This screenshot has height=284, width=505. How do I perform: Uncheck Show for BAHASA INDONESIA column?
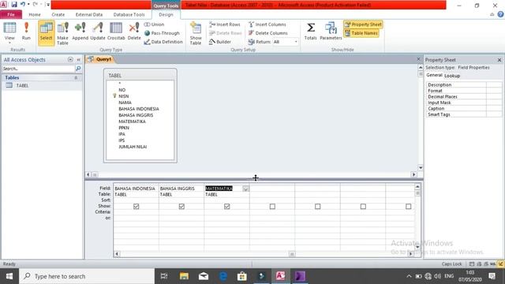pos(137,207)
